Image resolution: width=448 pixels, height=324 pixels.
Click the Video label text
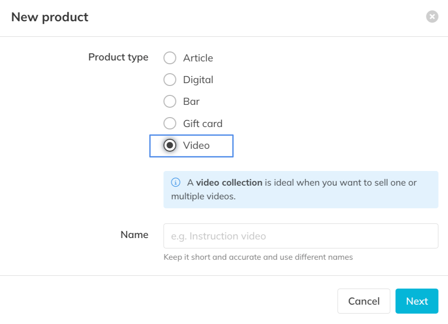pos(196,145)
